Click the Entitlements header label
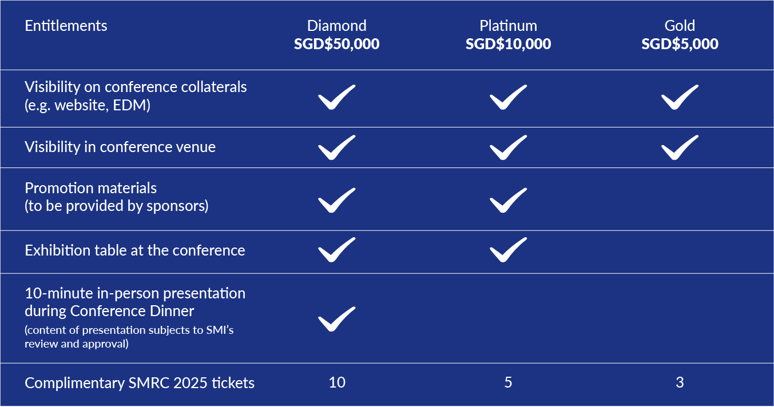The width and height of the screenshot is (774, 407). click(66, 26)
